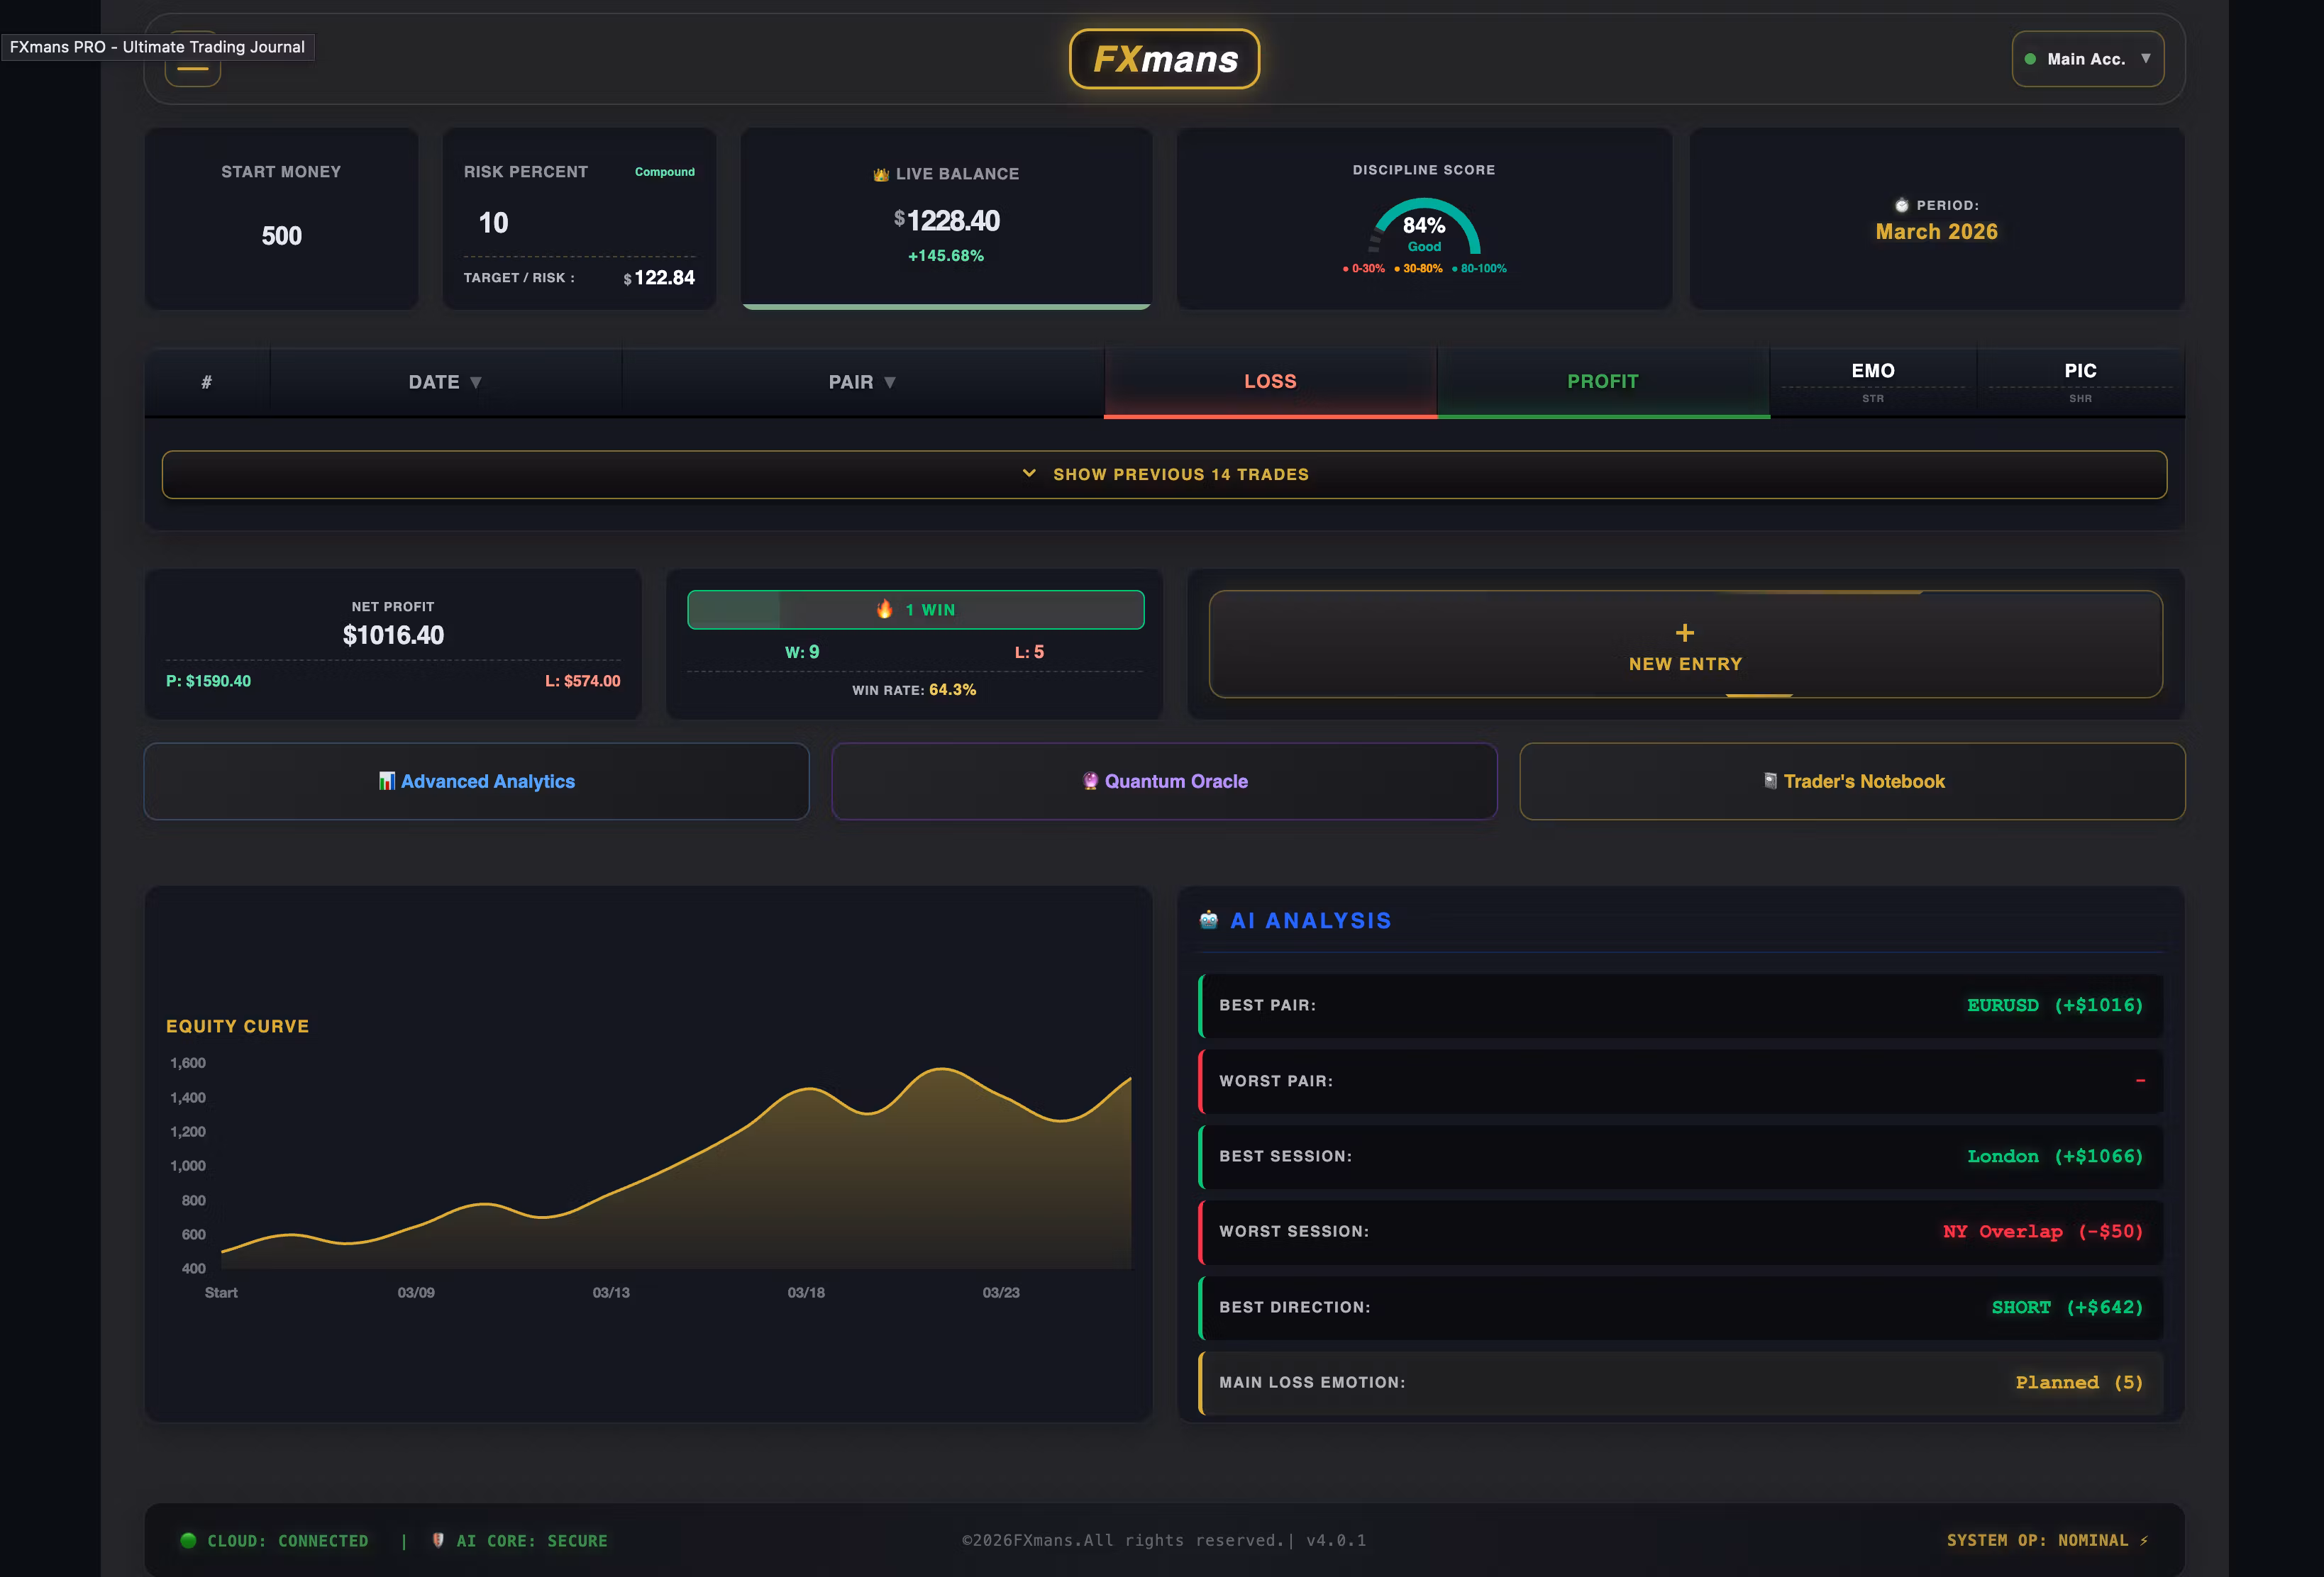Edit the Start Money value 500
The width and height of the screenshot is (2324, 1577).
pyautogui.click(x=281, y=236)
